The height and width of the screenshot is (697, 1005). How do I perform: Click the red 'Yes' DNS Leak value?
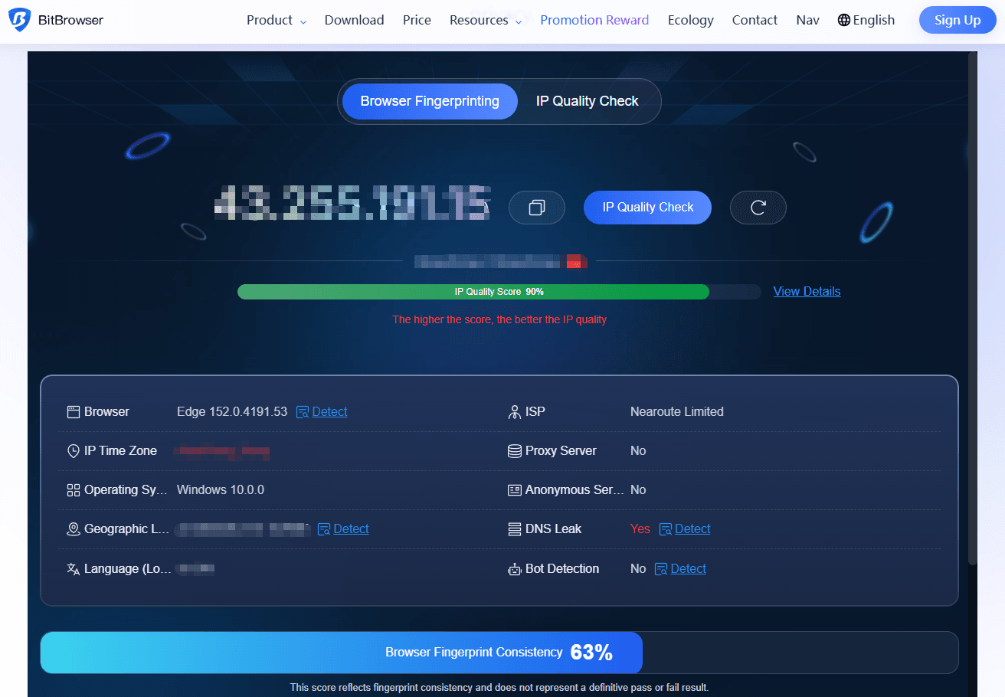(x=640, y=529)
